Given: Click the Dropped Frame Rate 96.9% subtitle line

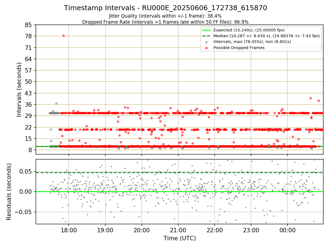Looking at the screenshot, I should 165,22.
